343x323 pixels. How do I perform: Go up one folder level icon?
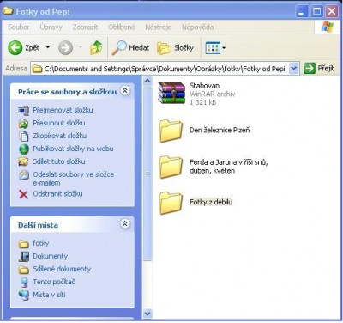pyautogui.click(x=96, y=47)
